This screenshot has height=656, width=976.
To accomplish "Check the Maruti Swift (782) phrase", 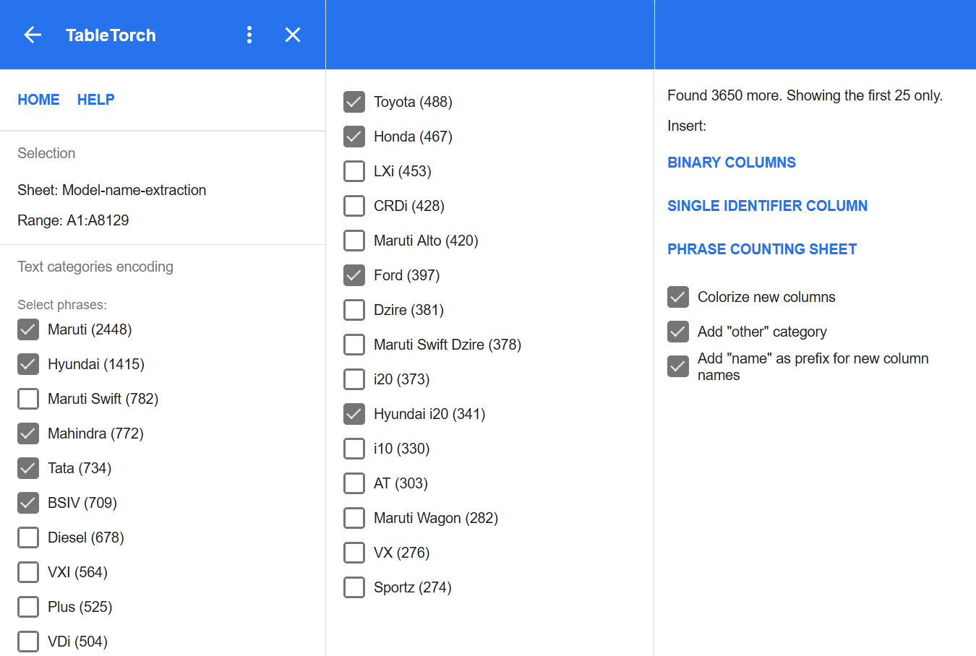I will [28, 399].
